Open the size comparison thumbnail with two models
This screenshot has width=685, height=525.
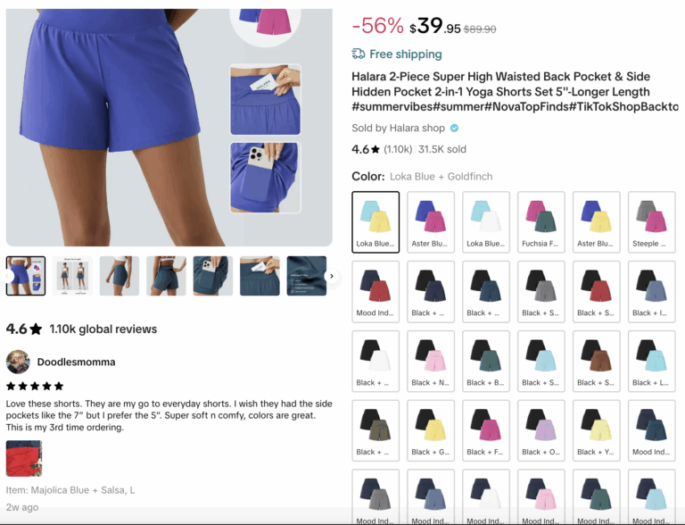click(x=72, y=276)
